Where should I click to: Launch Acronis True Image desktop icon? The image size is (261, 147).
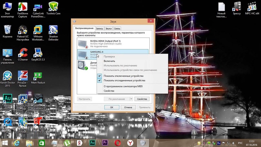(x=23, y=102)
